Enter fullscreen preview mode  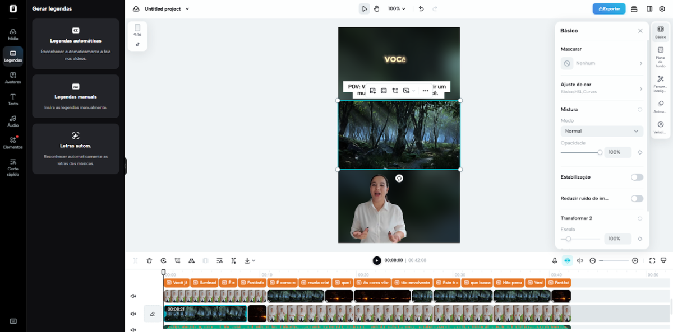click(x=652, y=260)
